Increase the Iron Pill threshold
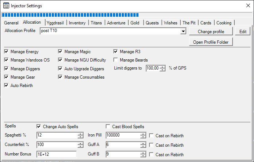 pos(143,134)
